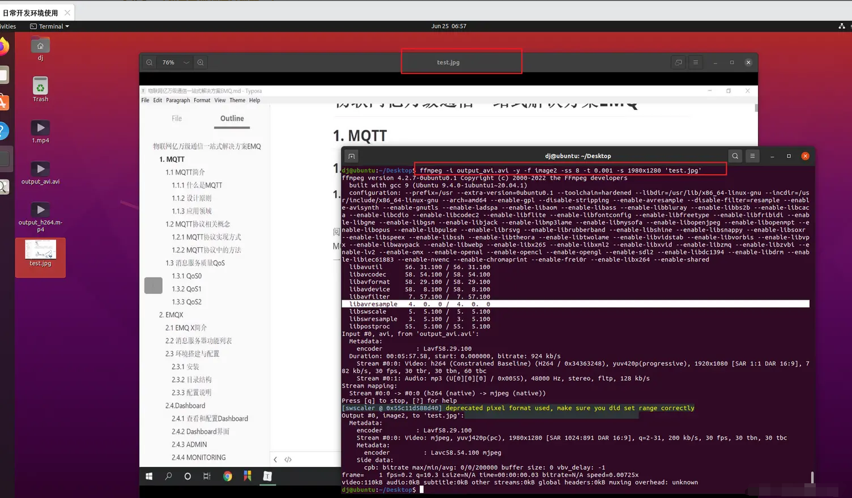The image size is (852, 498).
Task: Jump to outline heading 1. MQTT
Action: pos(172,159)
